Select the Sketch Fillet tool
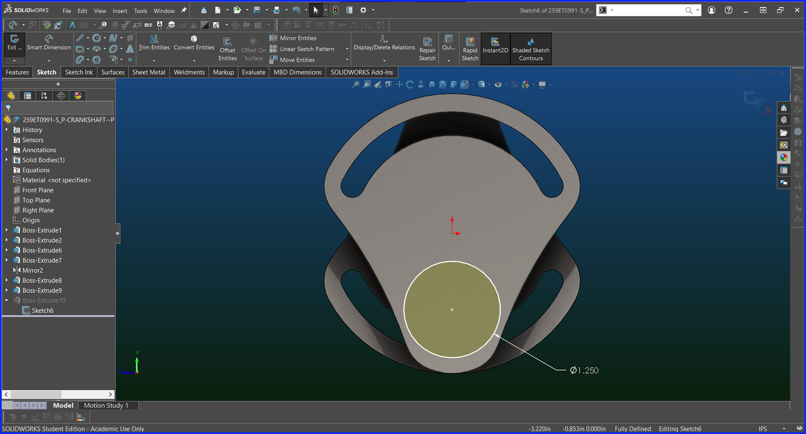The image size is (806, 434). click(x=113, y=60)
